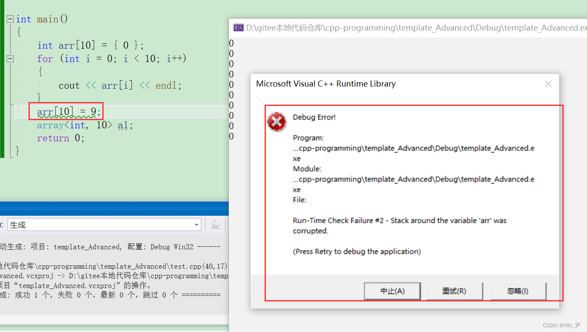Click the cout << arr[i] << endl; line

[120, 85]
